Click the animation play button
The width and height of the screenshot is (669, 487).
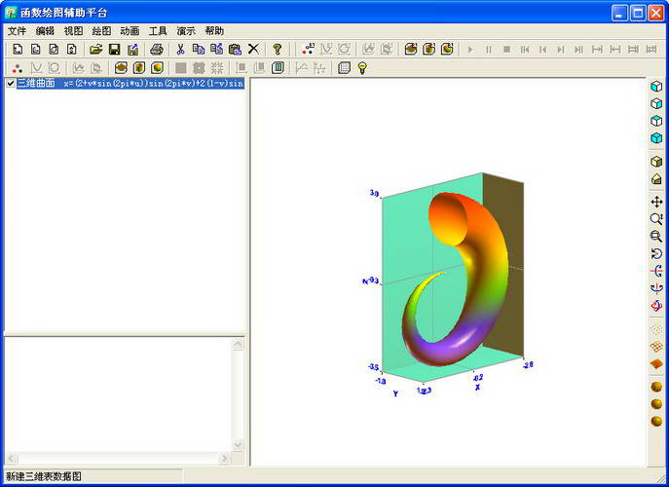coord(470,50)
